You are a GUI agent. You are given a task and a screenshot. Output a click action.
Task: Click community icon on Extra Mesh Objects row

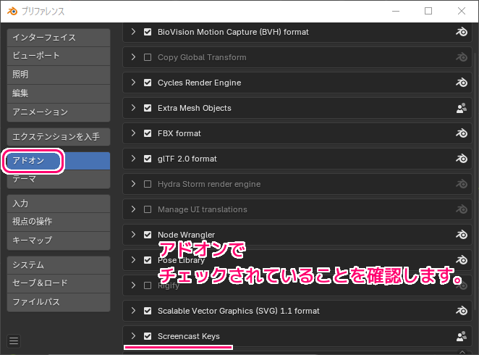462,108
